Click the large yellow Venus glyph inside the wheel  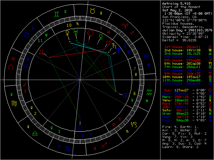tap(68, 33)
